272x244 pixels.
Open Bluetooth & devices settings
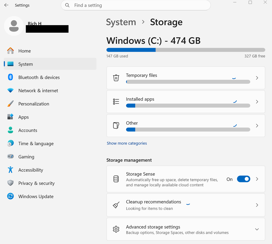coord(50,77)
